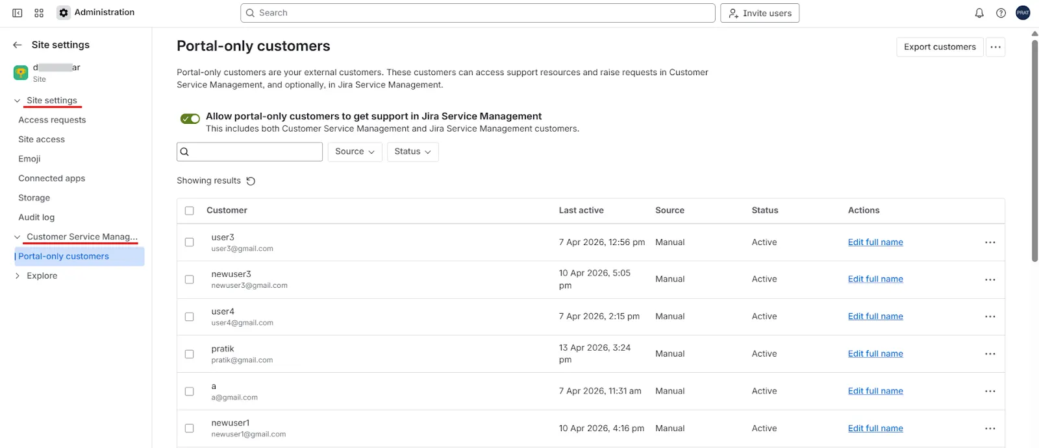Check the newuser1 row checkbox

point(190,429)
